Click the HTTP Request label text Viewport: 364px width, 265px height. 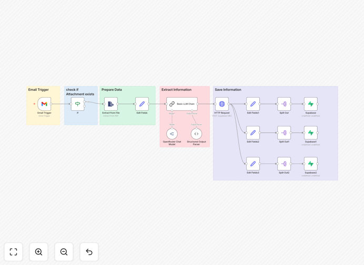point(222,113)
